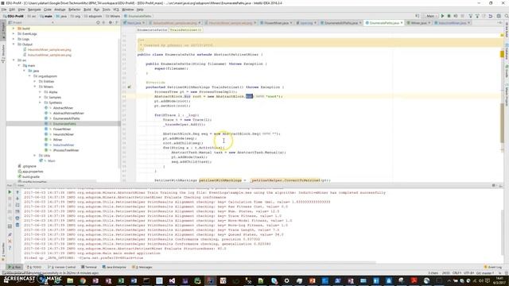
Task: Open the Navigate menu
Action: tap(34, 10)
